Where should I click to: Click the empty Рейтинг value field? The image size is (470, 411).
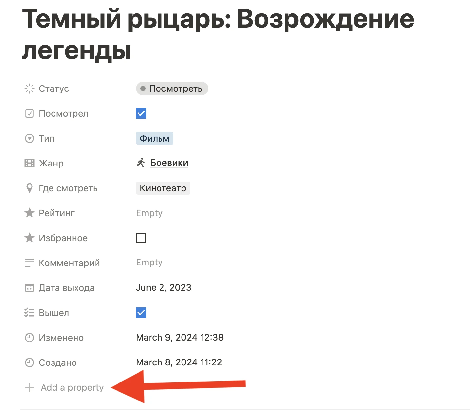tap(149, 213)
